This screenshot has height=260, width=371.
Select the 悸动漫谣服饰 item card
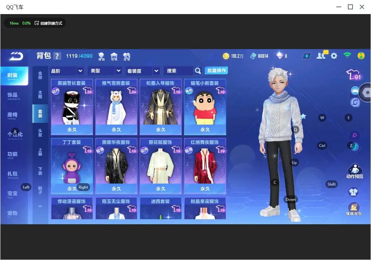(x=72, y=208)
